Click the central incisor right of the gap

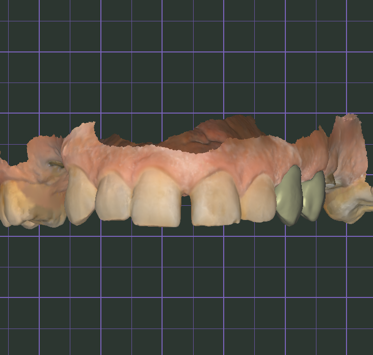point(216,199)
